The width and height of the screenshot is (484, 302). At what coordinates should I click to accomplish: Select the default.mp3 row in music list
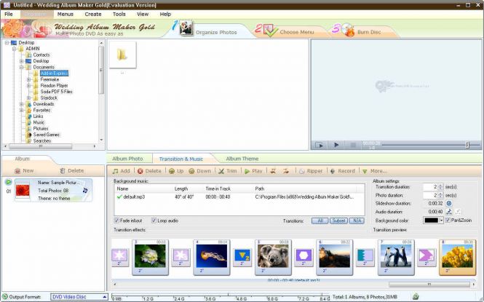click(x=239, y=196)
